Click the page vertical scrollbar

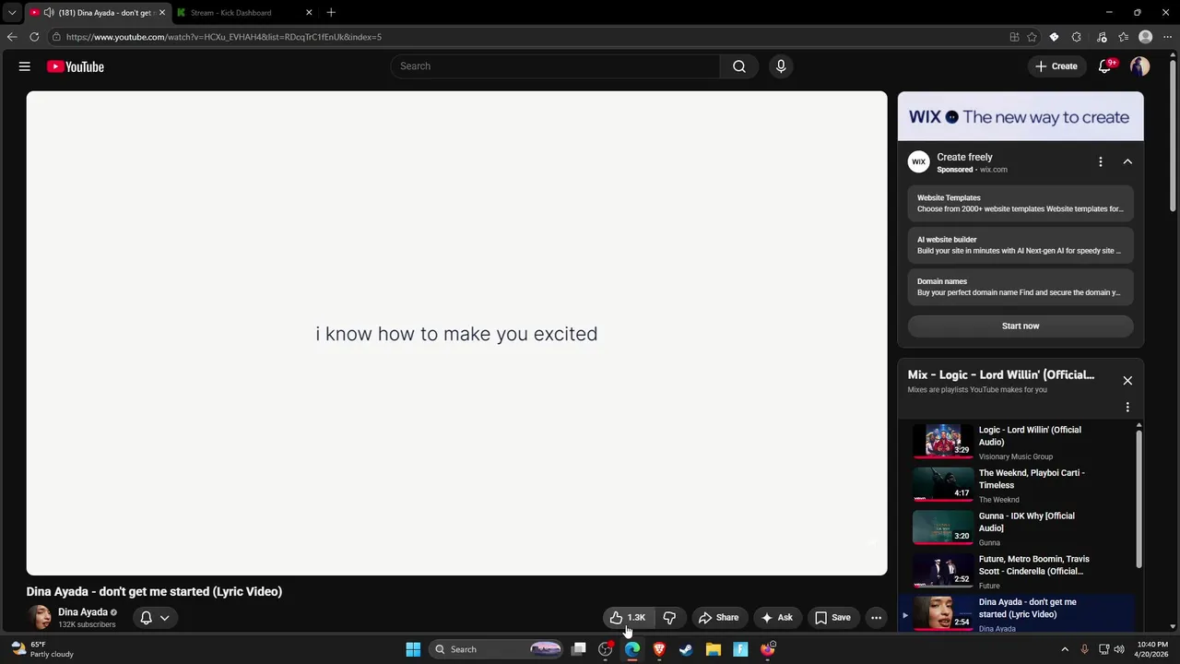click(x=1174, y=134)
